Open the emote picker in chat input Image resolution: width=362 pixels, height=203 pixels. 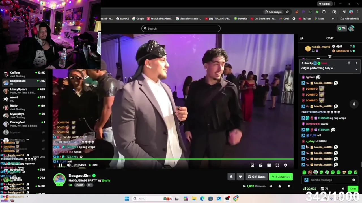pyautogui.click(x=354, y=180)
